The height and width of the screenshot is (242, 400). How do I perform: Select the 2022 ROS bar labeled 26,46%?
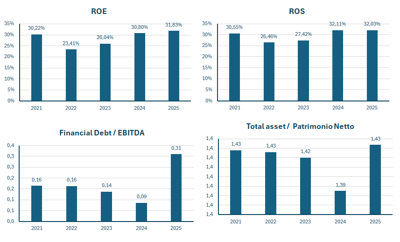[269, 71]
